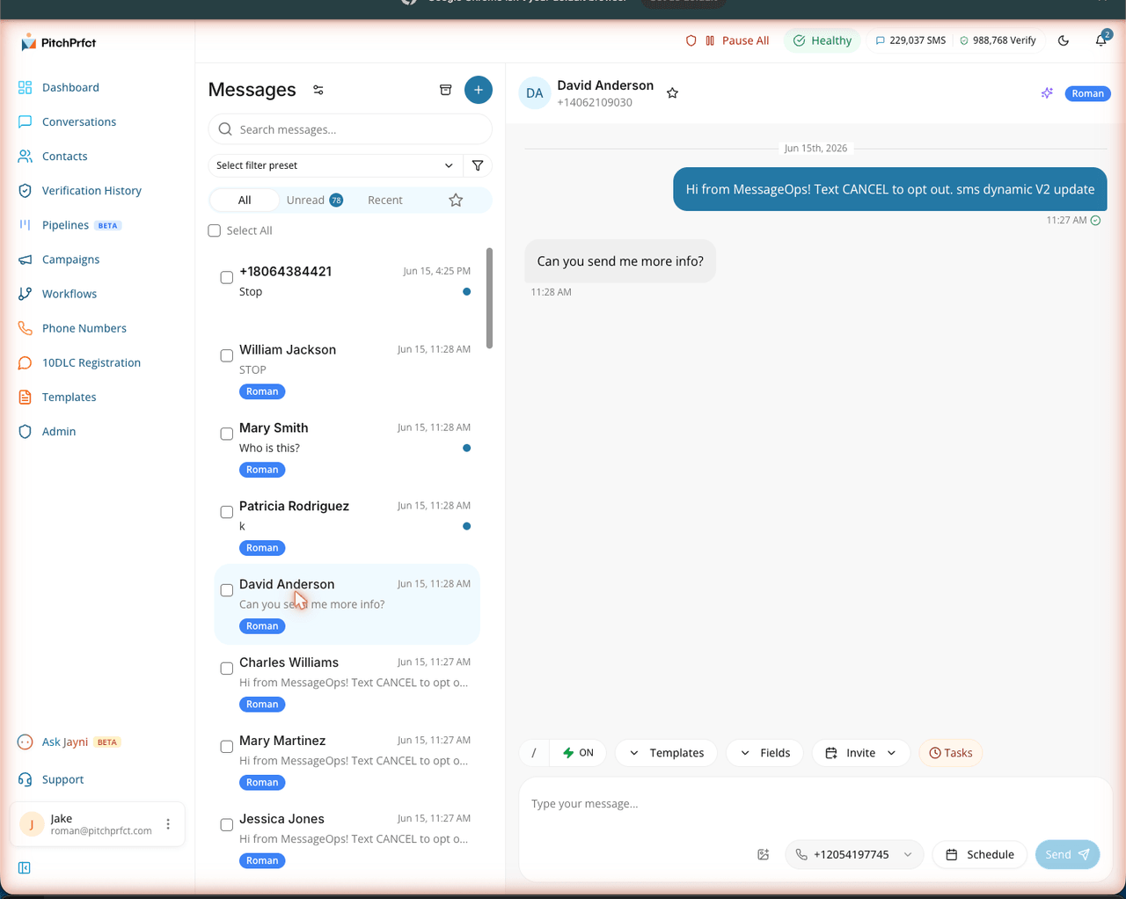Check David Anderson's checkbox
This screenshot has width=1126, height=899.
(226, 590)
